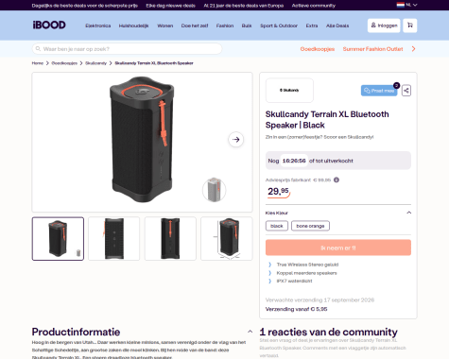The image size is (449, 359).
Task: Select the bone orange color option
Action: (x=310, y=226)
